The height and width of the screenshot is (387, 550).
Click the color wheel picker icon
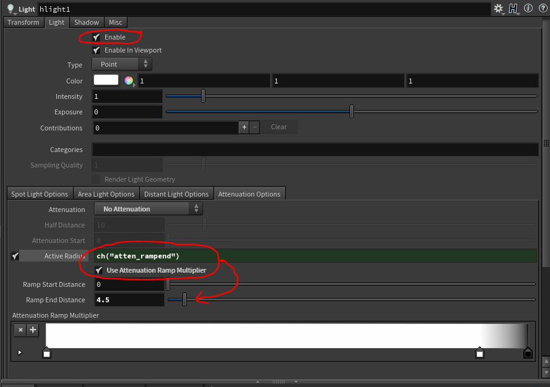(129, 80)
